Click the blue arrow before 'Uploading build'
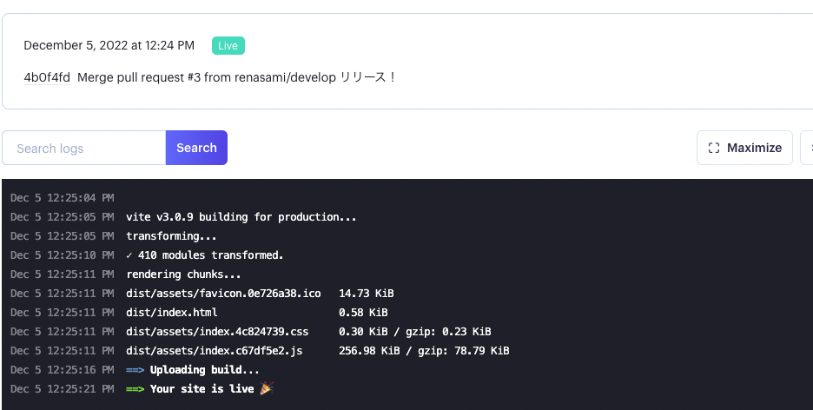The width and height of the screenshot is (813, 410). click(x=135, y=370)
